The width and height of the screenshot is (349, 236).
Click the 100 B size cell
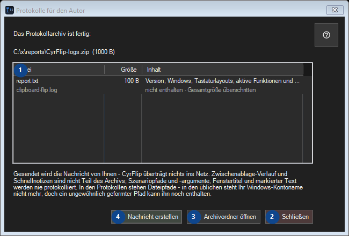coord(132,81)
